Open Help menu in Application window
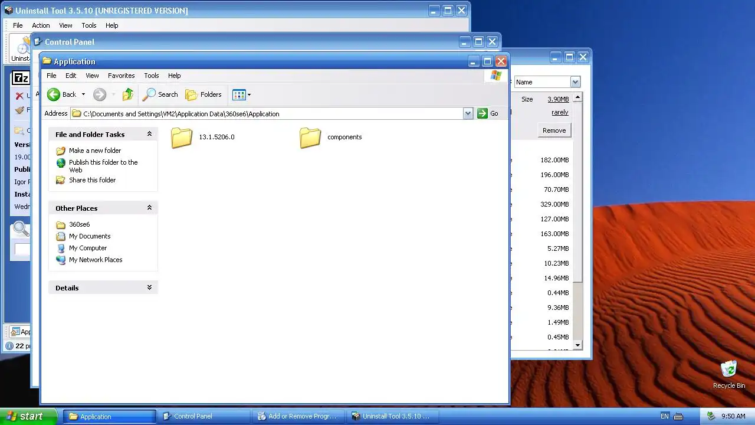 (x=174, y=76)
